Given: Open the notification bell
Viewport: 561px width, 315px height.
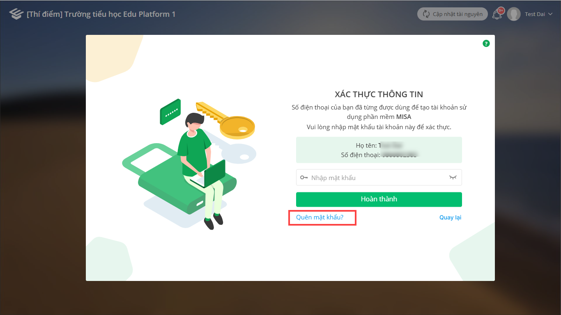Looking at the screenshot, I should point(497,15).
